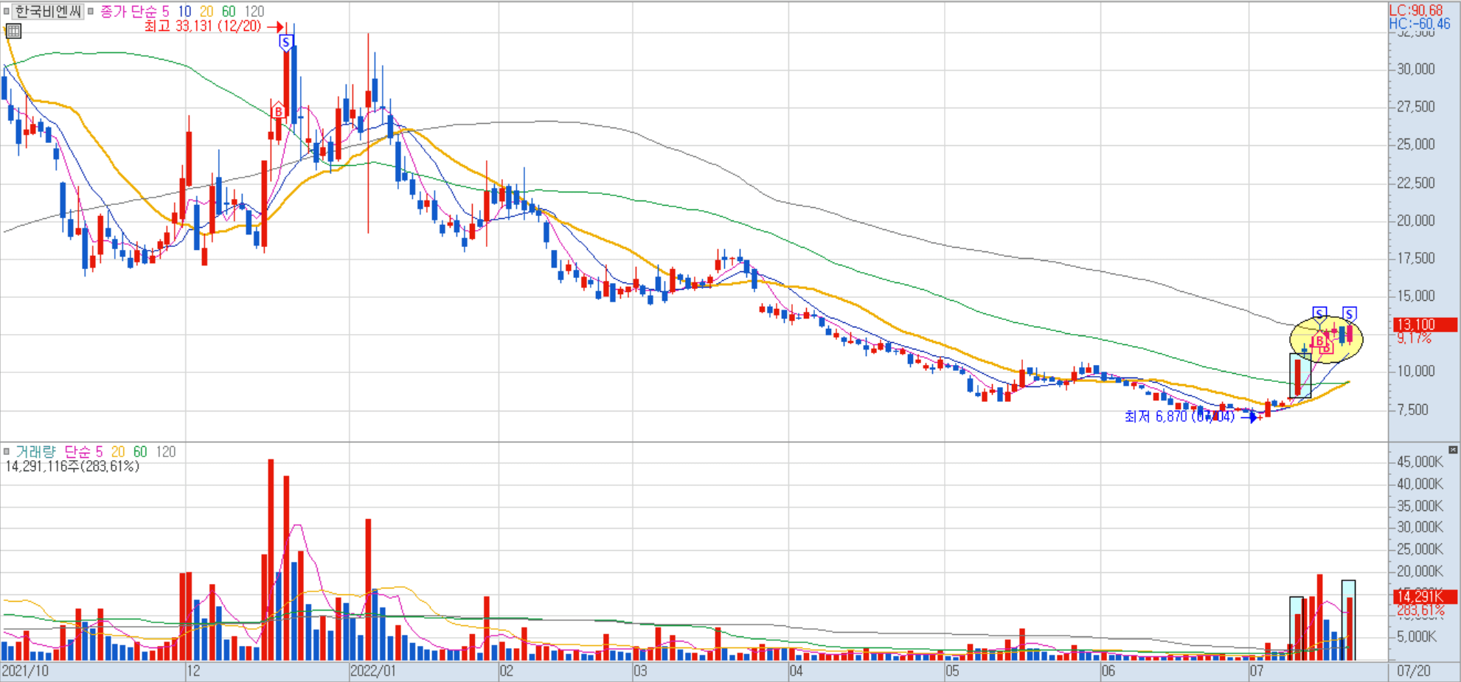Click the 05 month date axis label
This screenshot has height=682, width=1461.
tap(952, 671)
